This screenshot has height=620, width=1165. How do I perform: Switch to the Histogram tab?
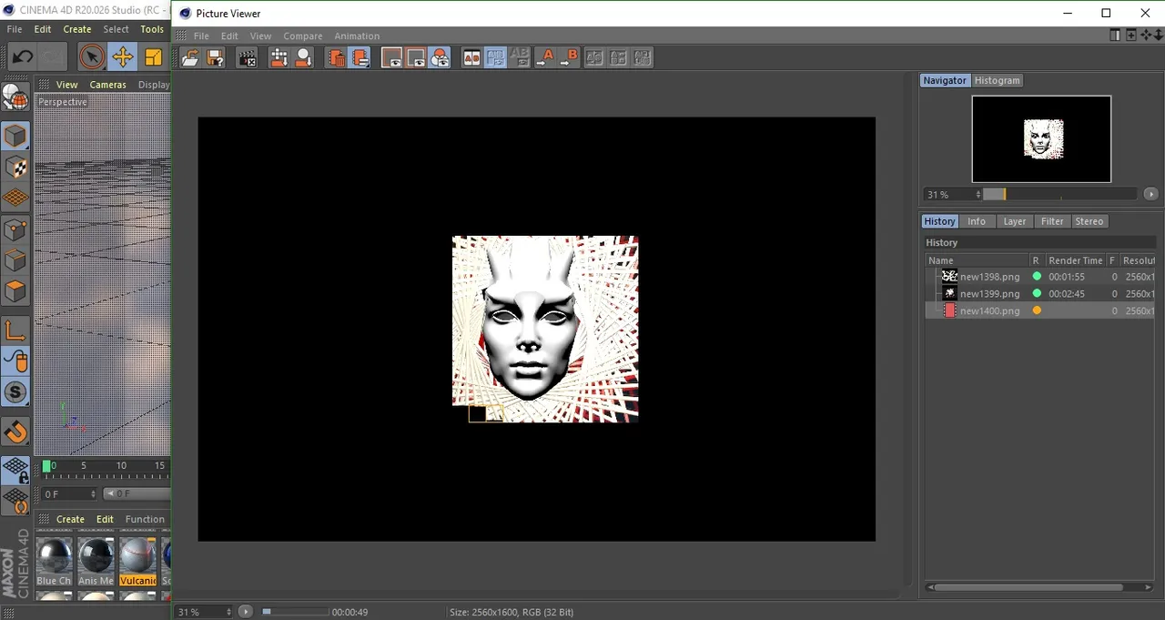tap(997, 80)
